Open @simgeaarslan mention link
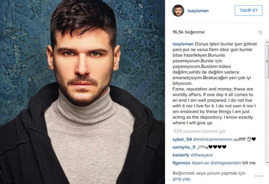This screenshot has height=184, width=269. pos(226,163)
